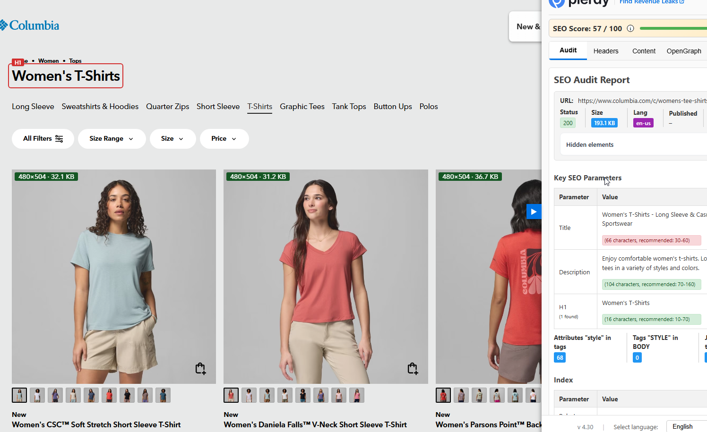Click the Plerdy logo icon

tap(557, 3)
